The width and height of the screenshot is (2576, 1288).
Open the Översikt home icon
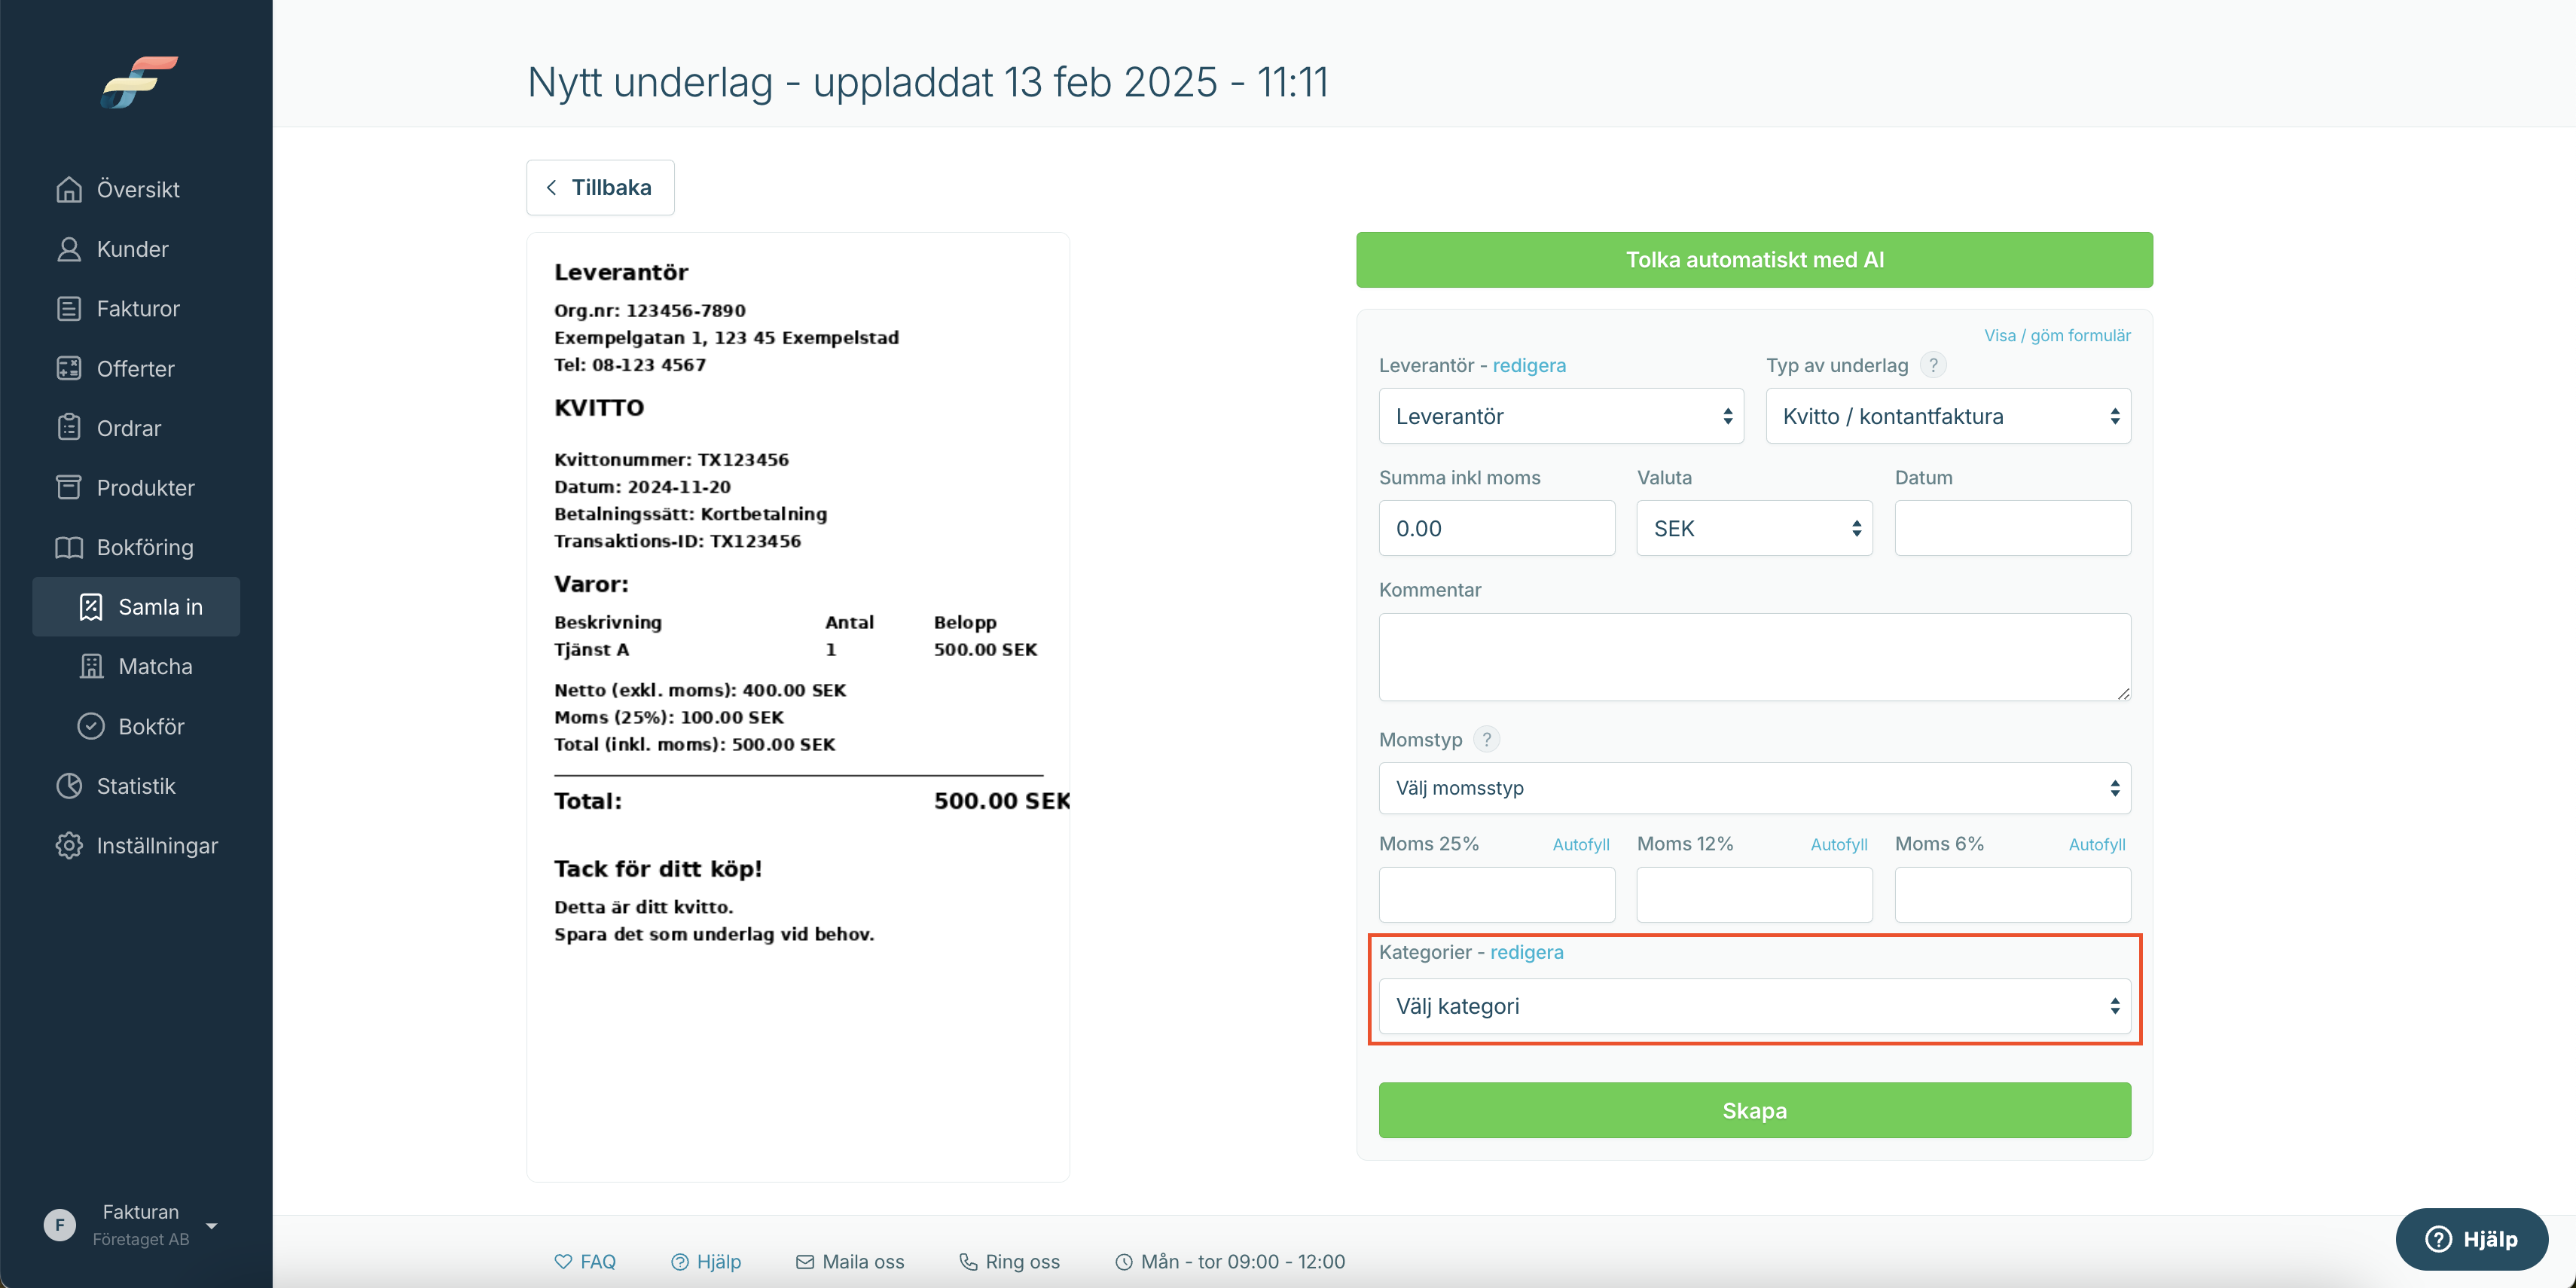tap(69, 189)
